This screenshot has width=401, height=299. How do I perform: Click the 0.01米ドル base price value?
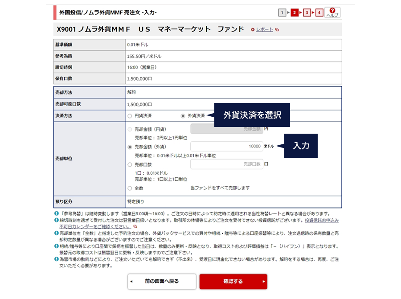[x=138, y=45]
